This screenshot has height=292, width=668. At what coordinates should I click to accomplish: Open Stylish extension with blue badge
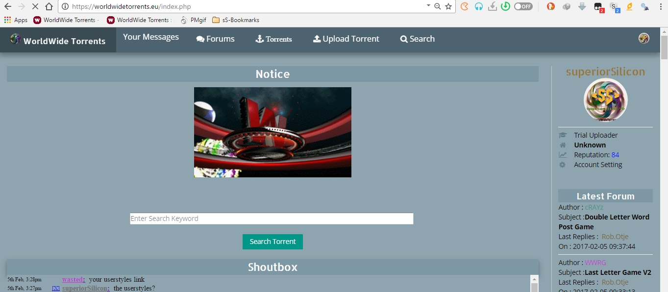tap(615, 7)
